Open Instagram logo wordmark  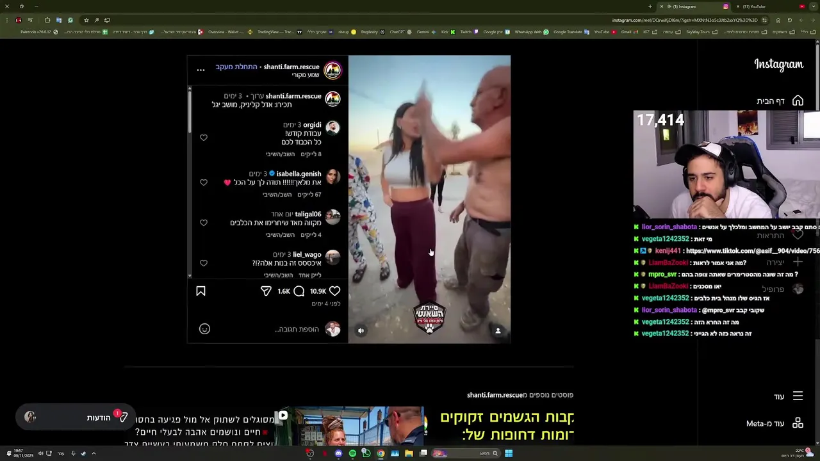778,64
